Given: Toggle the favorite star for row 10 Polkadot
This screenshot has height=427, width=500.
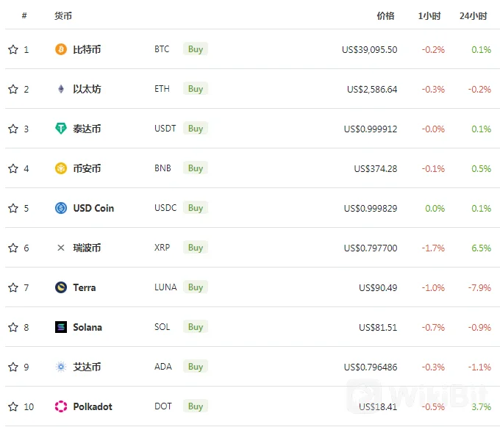Looking at the screenshot, I should point(13,406).
